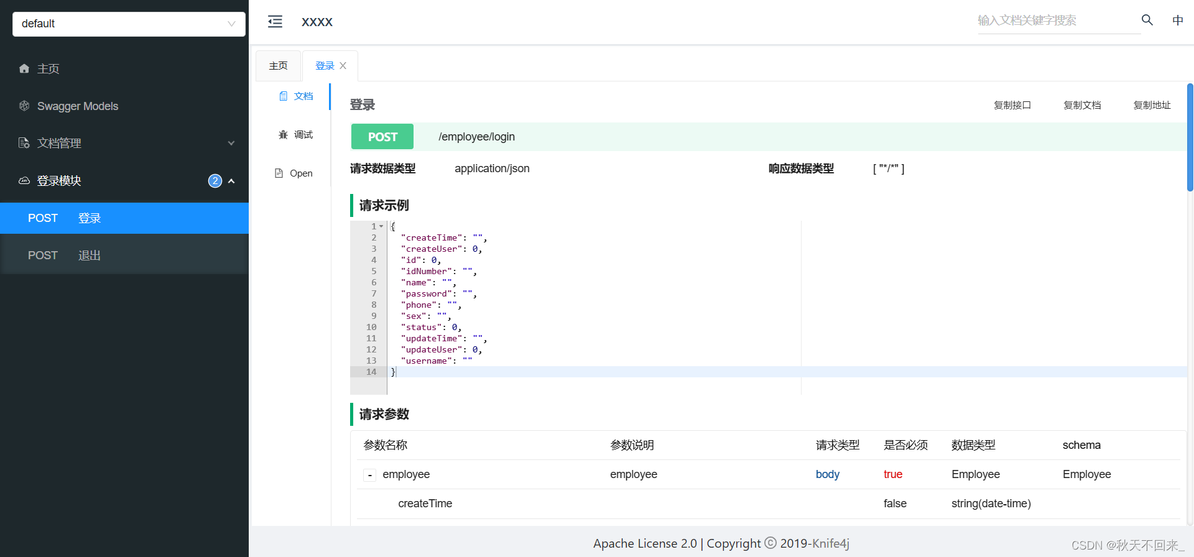Screen dimensions: 1194x557
Task: Click the Employee schema cell
Action: pyautogui.click(x=1086, y=474)
